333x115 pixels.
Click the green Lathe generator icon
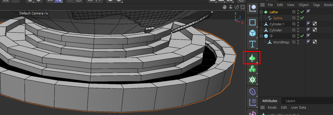click(252, 58)
